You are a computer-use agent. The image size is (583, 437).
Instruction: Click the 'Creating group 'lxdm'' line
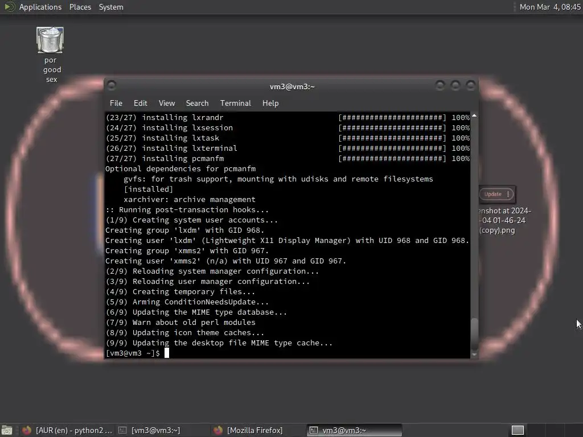coord(185,230)
